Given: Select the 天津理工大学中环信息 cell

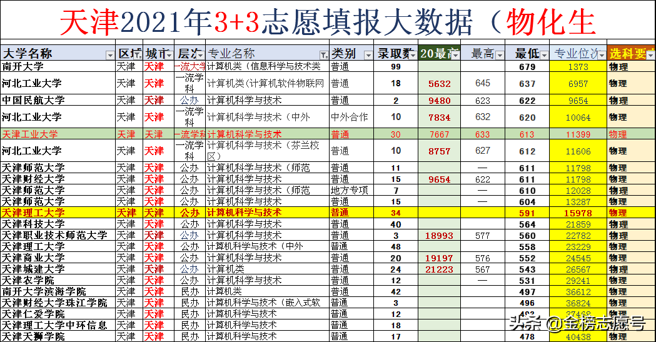Looking at the screenshot, I should point(58,326).
